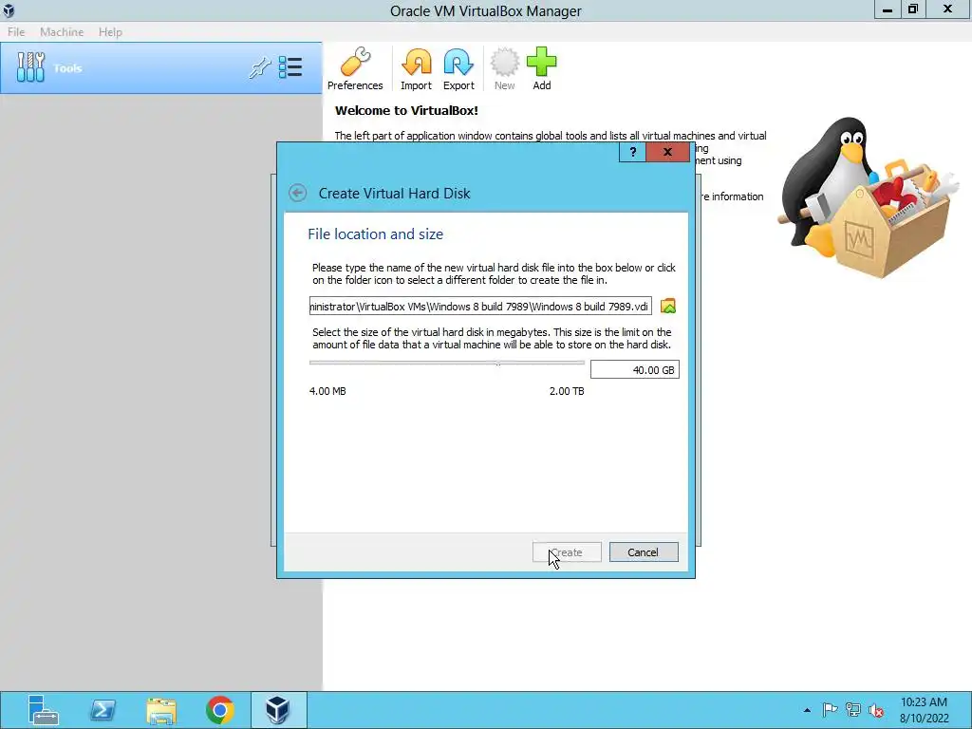Close the Create Virtual Hard Disk dialog

(x=667, y=152)
